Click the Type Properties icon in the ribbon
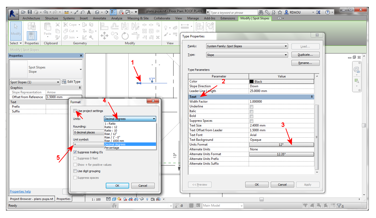This screenshot has width=376, height=218. 32,26
